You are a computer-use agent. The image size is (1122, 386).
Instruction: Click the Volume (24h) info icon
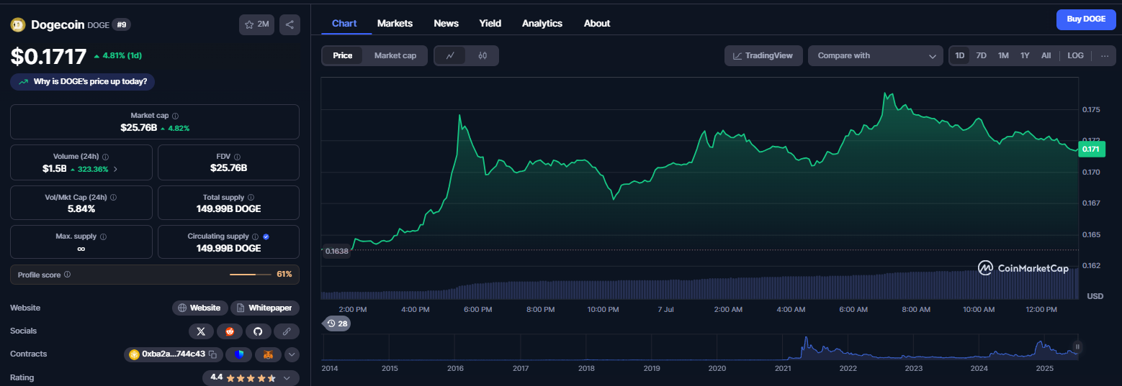coord(106,157)
